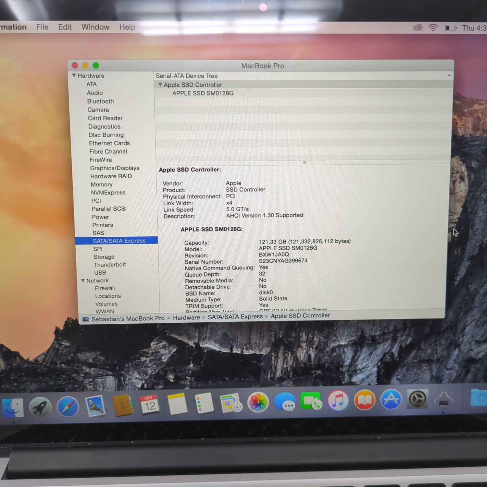Select Thunderbolt in the sidebar

tap(110, 265)
